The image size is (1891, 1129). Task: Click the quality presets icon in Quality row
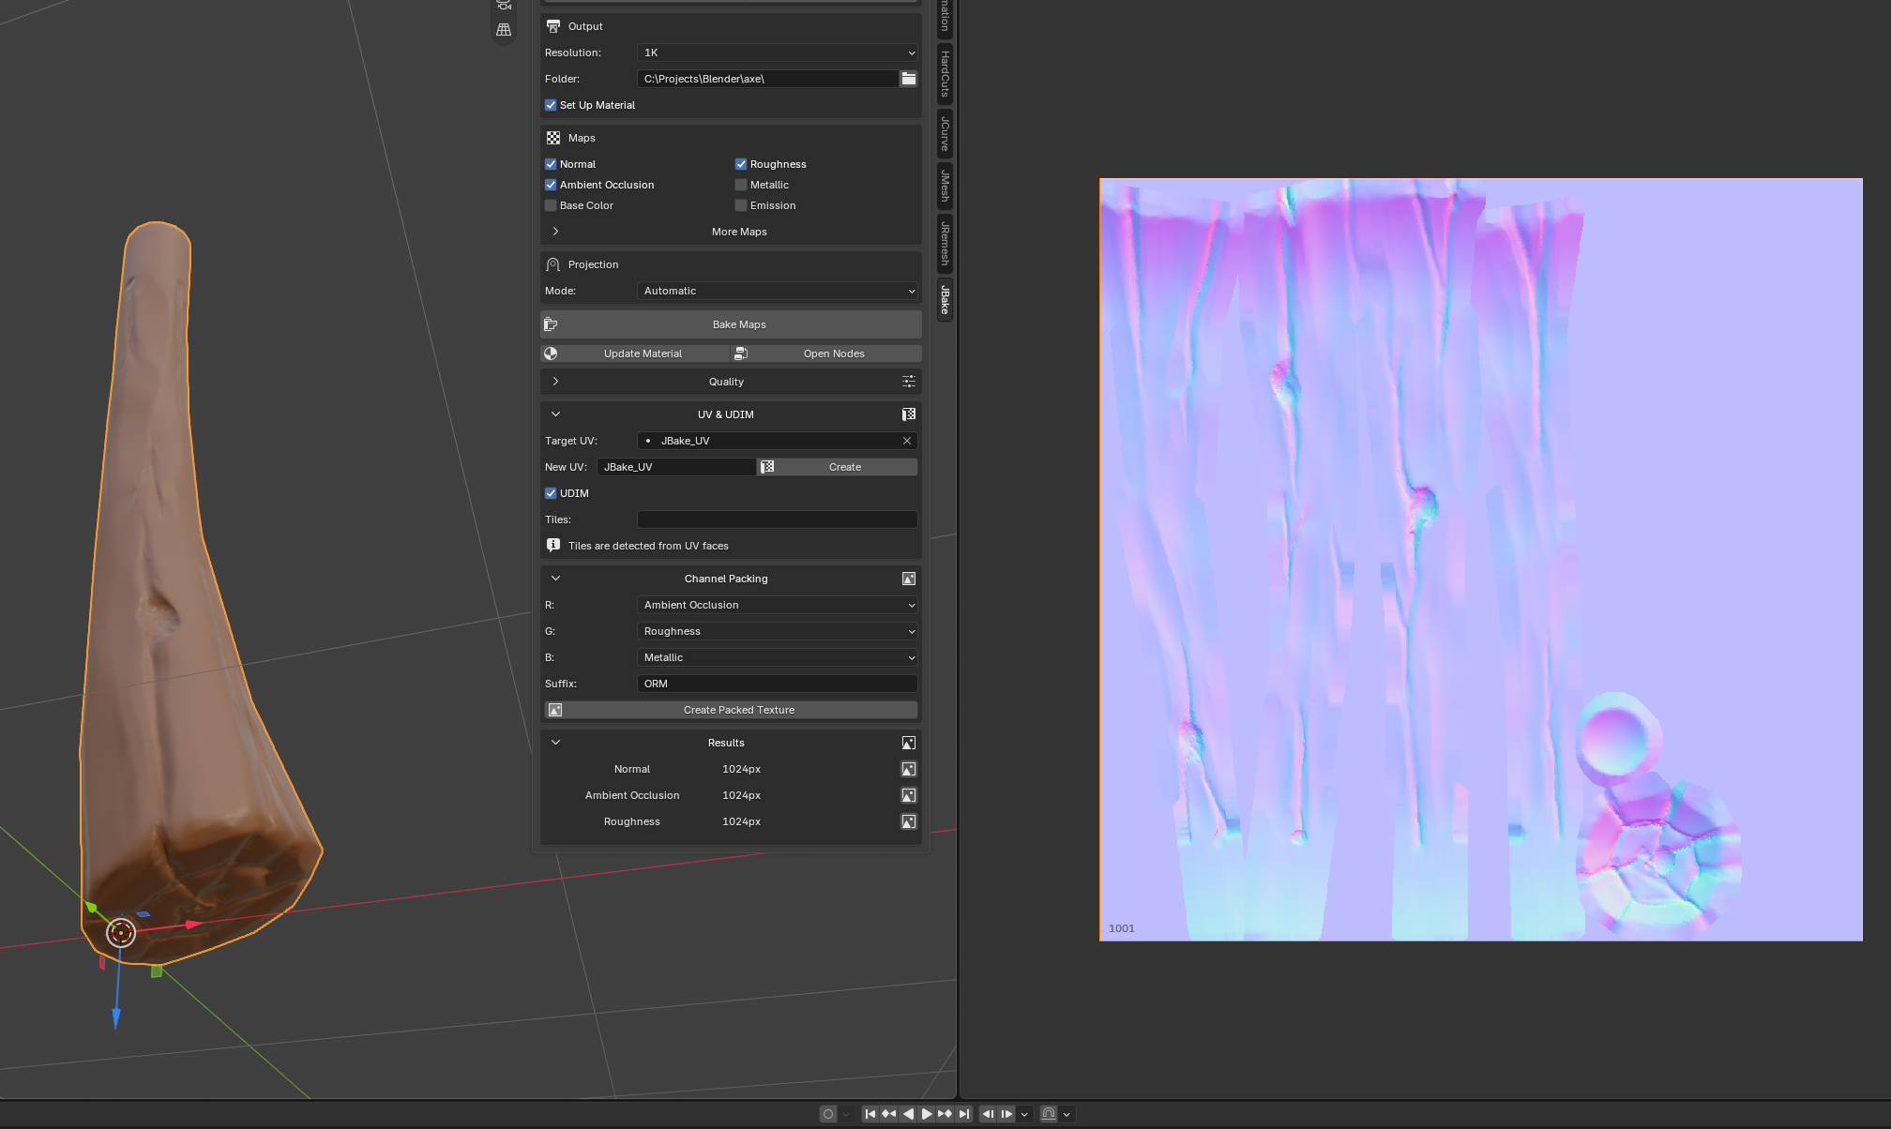click(908, 382)
